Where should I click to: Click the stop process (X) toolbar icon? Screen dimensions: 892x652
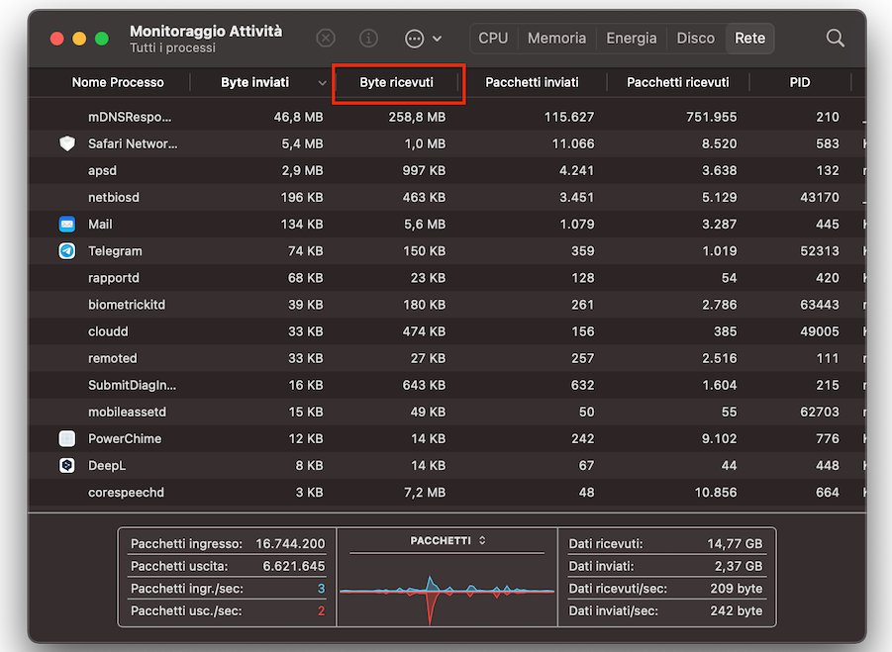(x=326, y=39)
